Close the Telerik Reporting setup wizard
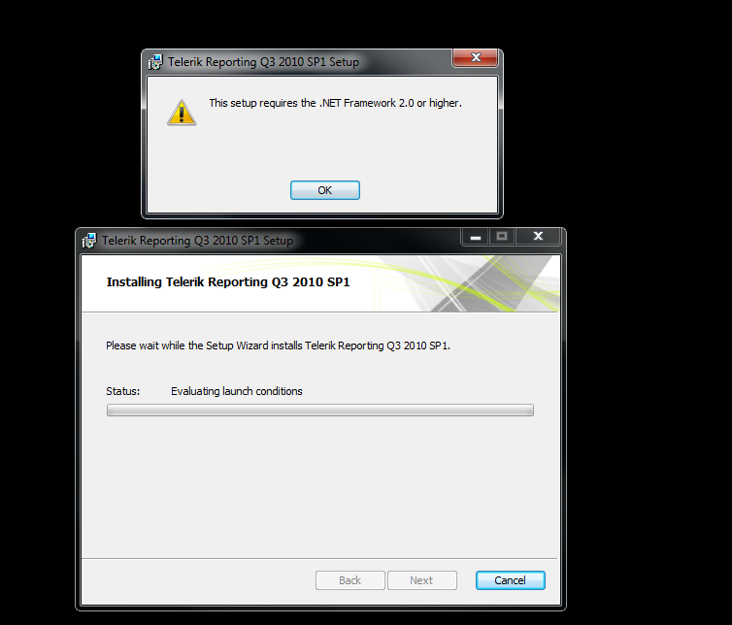The width and height of the screenshot is (732, 625). [x=538, y=236]
